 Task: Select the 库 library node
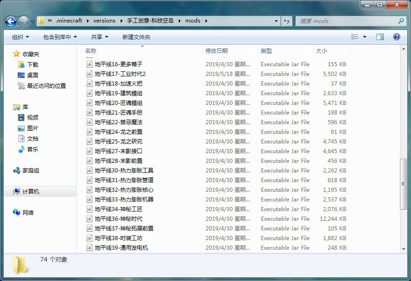(25, 107)
